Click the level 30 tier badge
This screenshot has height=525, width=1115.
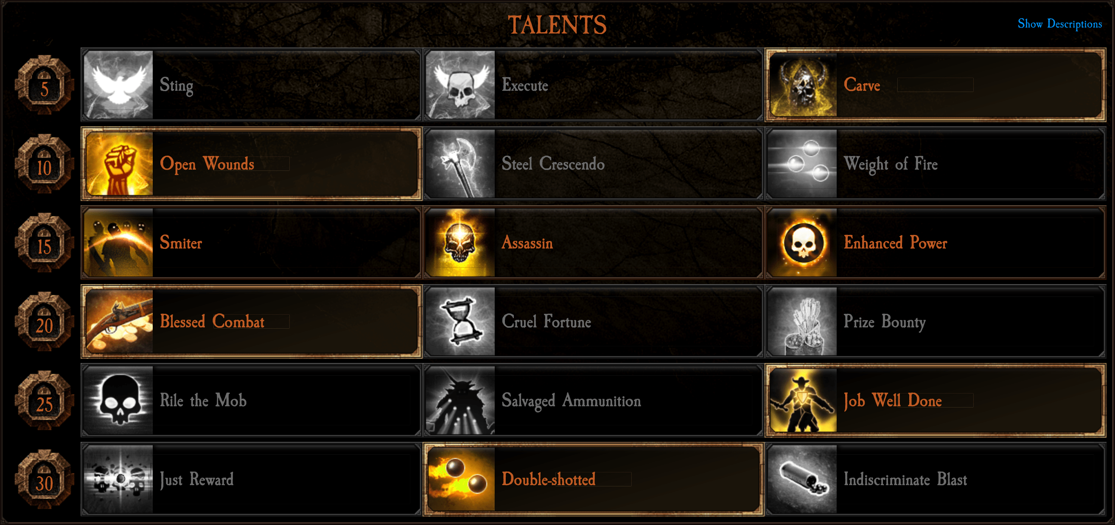[44, 480]
